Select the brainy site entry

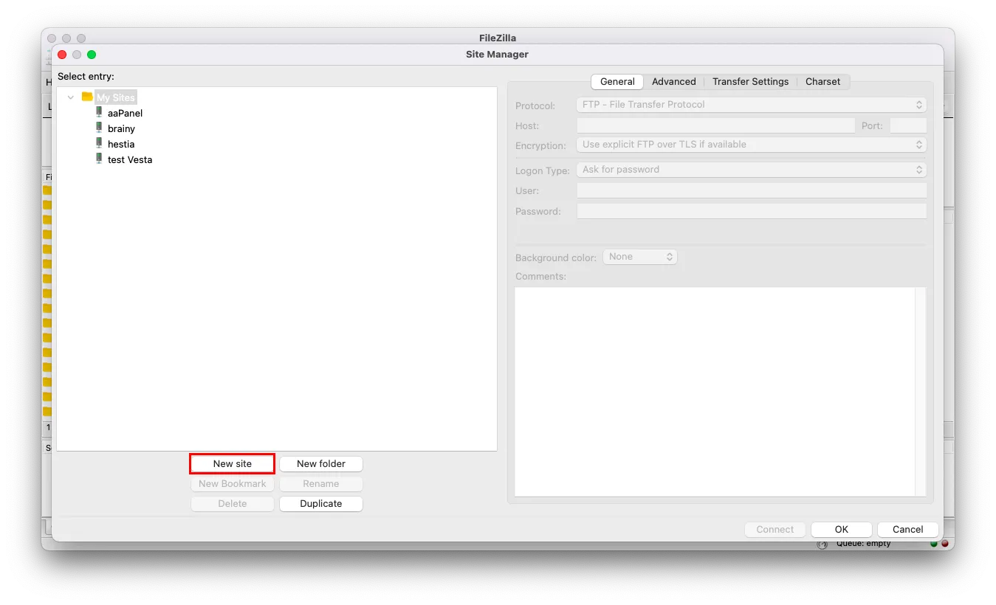(x=121, y=128)
